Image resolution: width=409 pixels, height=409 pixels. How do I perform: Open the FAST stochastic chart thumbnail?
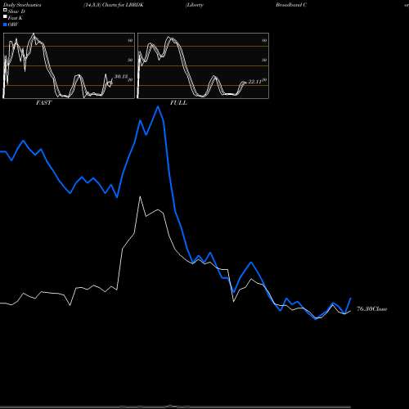[x=69, y=65]
